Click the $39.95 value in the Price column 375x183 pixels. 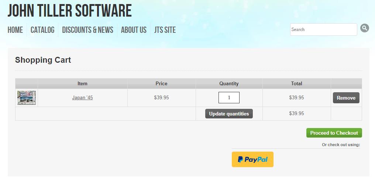(161, 98)
